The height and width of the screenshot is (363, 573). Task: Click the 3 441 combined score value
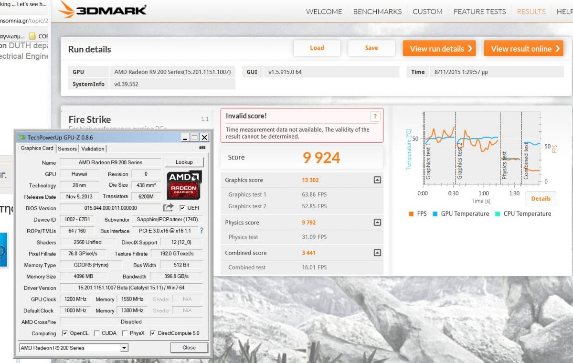coord(308,253)
